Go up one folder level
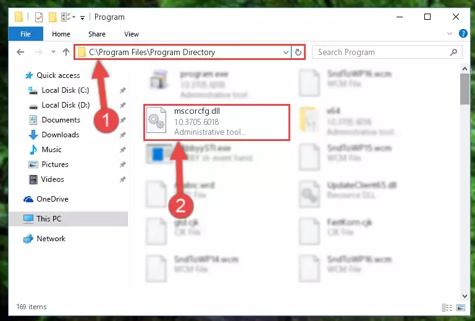The width and height of the screenshot is (475, 321). tap(66, 52)
